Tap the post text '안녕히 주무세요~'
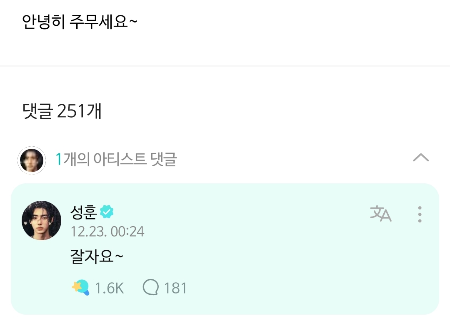 point(80,22)
